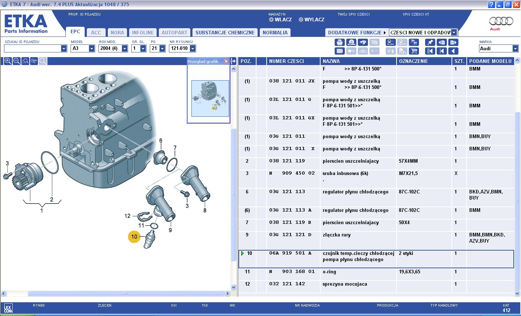The height and width of the screenshot is (316, 521).
Task: Select WYLACZ magazyn radio button
Action: coord(301,20)
